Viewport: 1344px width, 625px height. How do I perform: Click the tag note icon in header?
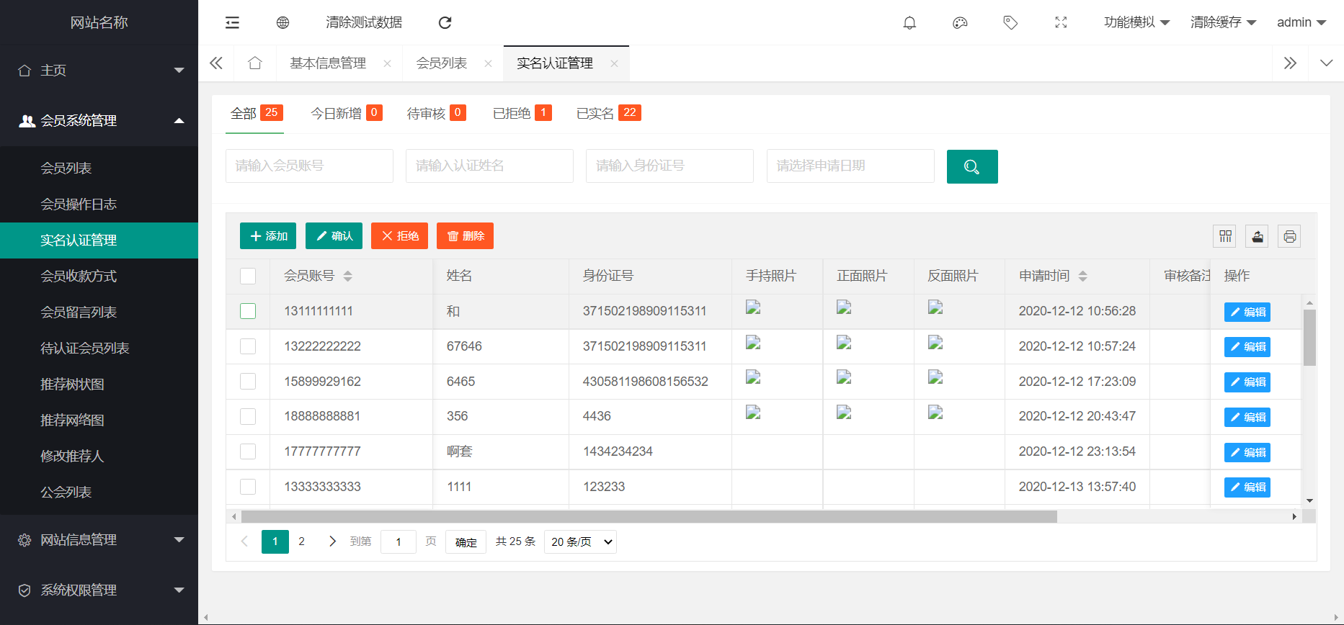click(x=1010, y=22)
